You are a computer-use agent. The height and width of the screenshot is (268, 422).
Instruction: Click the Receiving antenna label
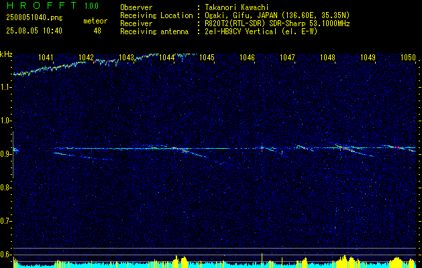tap(154, 31)
